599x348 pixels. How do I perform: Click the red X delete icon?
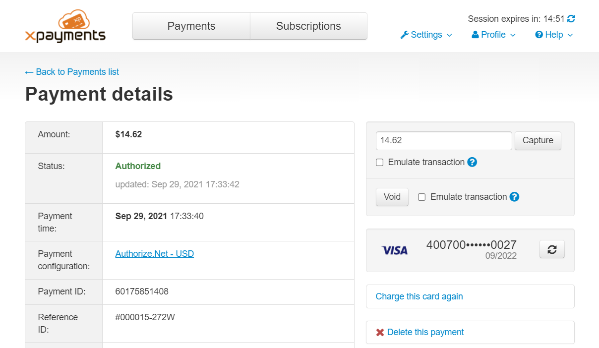380,332
